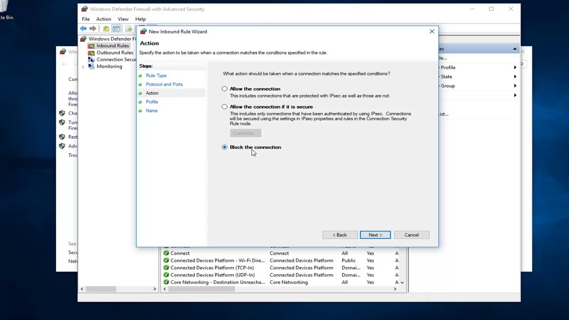Screen dimensions: 569x320
Task: Select the Block the connection radio button
Action: tap(224, 147)
